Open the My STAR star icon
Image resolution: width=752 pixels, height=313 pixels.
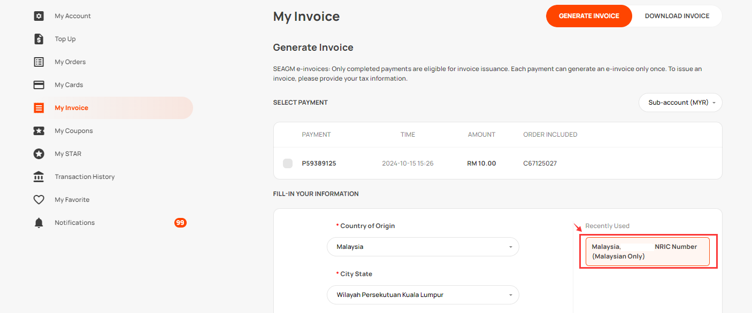point(39,154)
